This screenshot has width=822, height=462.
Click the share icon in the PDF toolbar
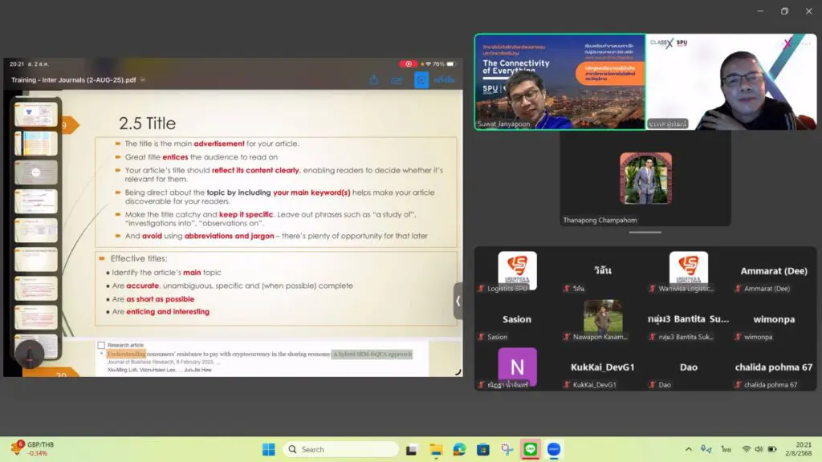click(374, 80)
